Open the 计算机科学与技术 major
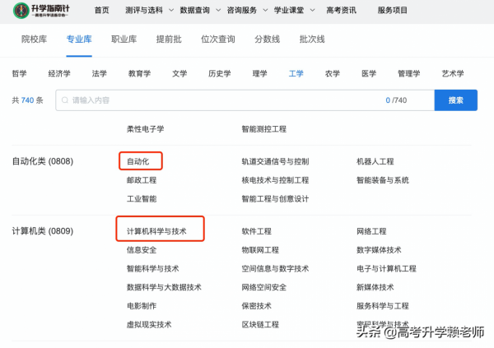 (x=156, y=231)
